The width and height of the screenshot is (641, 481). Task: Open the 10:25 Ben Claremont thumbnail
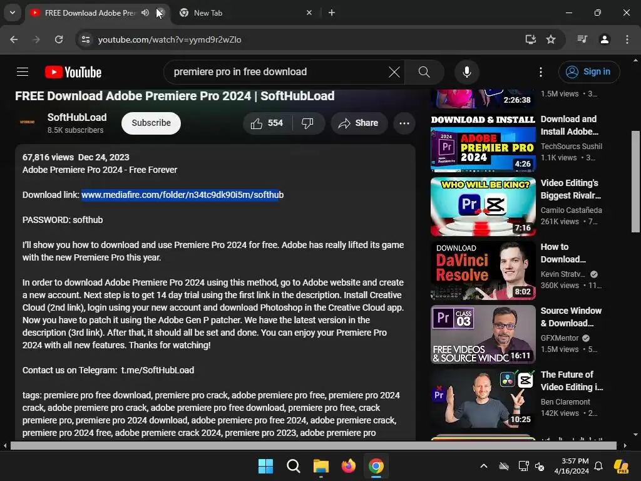pyautogui.click(x=483, y=398)
